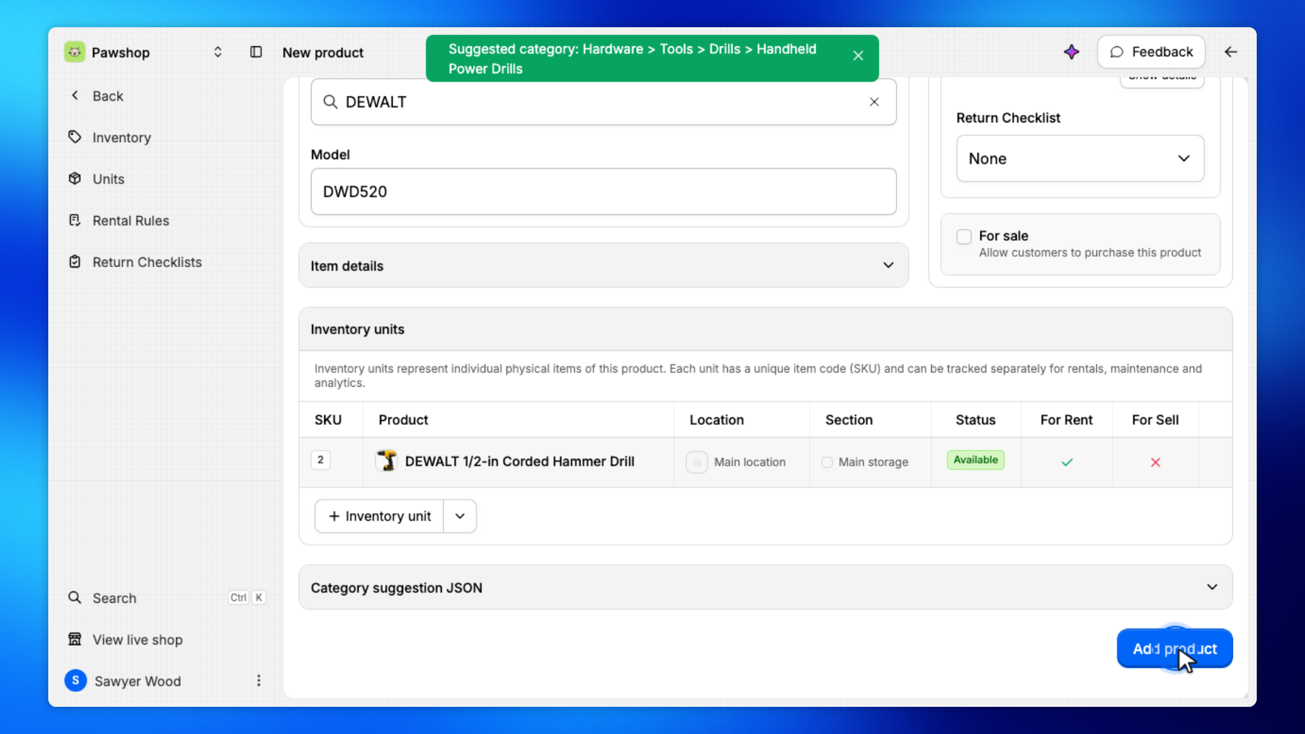Click the For Rent column header

coord(1066,420)
